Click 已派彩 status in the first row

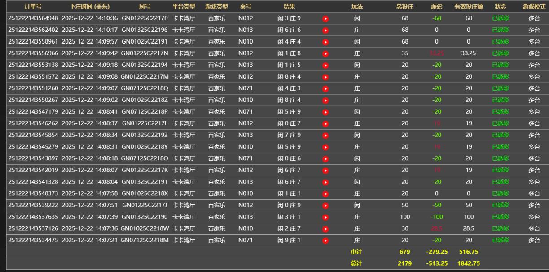click(501, 18)
